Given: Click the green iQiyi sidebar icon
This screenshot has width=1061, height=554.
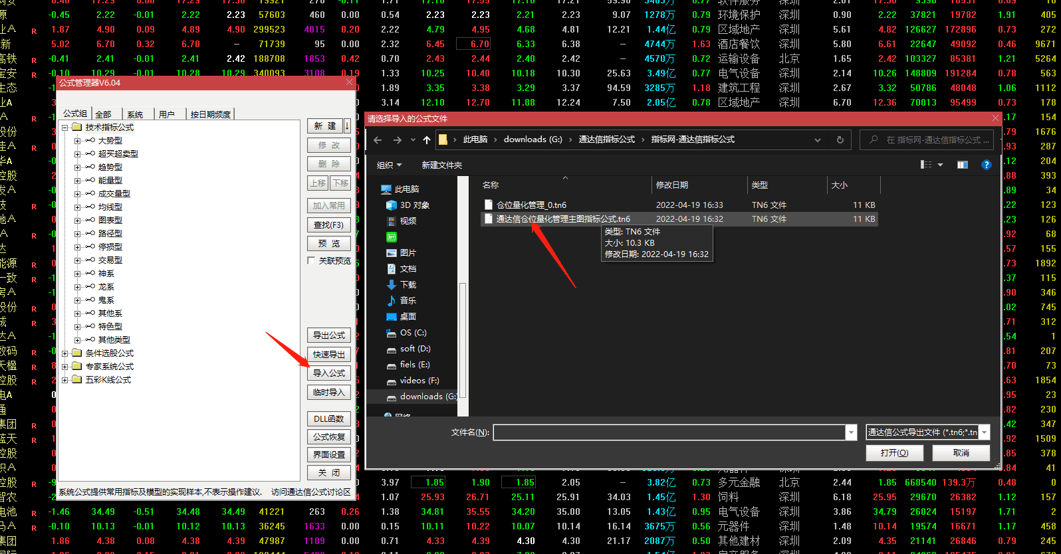Looking at the screenshot, I should tap(392, 237).
